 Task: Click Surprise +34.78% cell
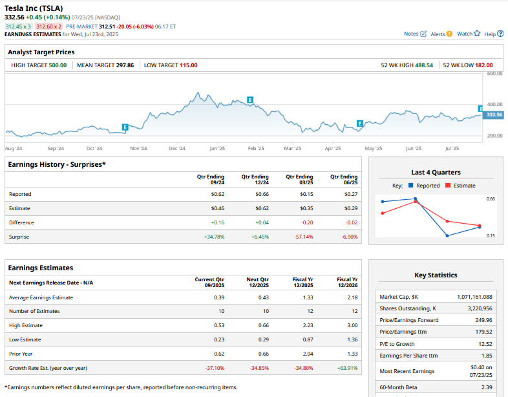[214, 237]
